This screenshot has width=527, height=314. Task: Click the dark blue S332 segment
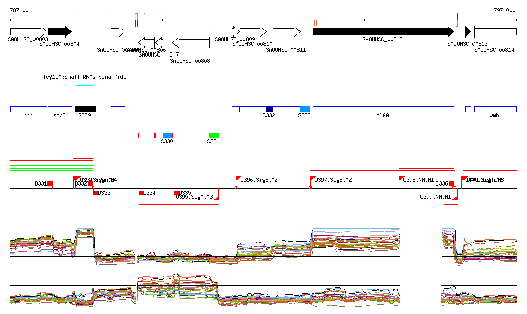tap(270, 109)
